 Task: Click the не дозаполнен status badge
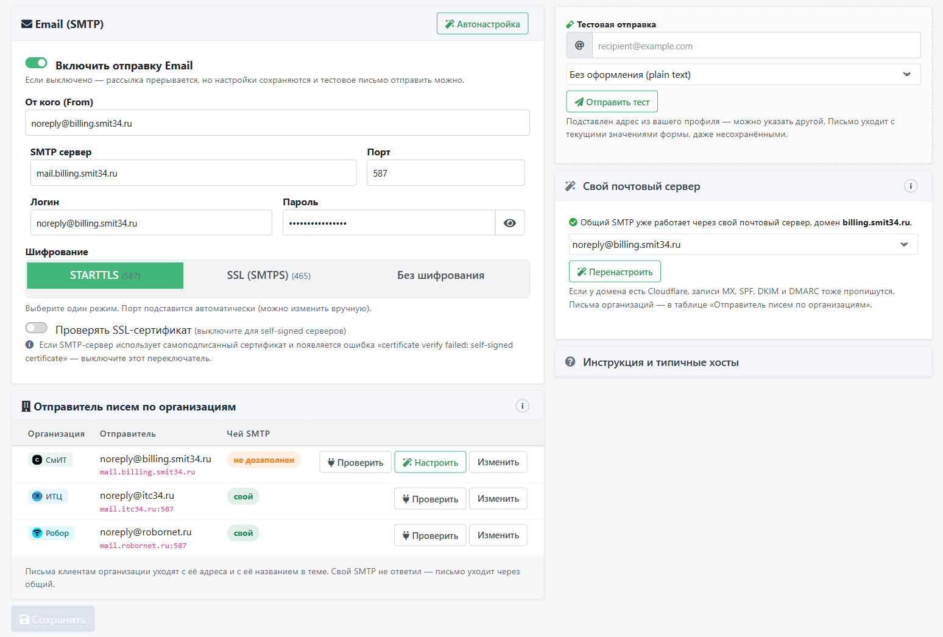(264, 460)
